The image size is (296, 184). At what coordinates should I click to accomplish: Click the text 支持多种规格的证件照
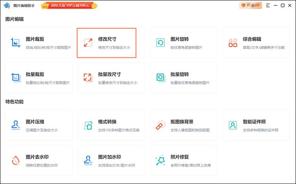261,130
